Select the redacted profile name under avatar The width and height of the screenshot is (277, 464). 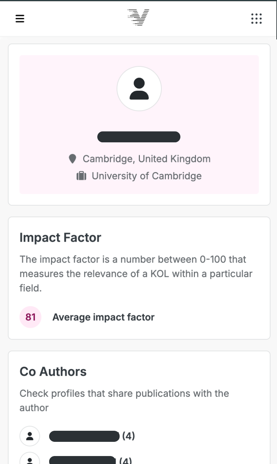tap(139, 137)
